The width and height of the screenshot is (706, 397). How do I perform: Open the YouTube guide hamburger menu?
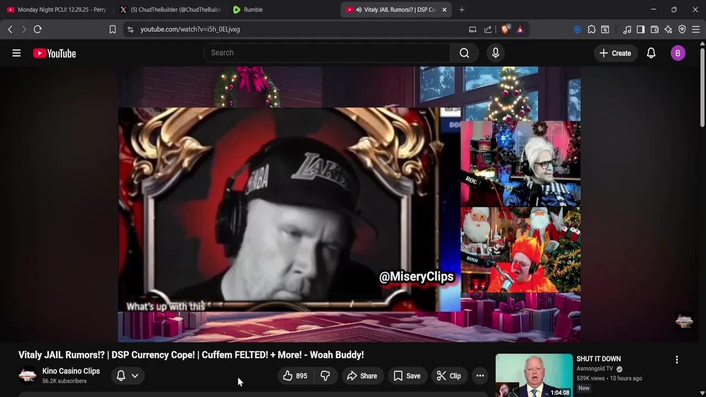[17, 53]
